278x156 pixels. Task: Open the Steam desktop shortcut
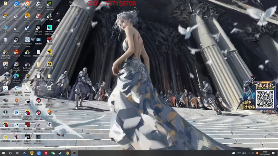coord(27,29)
